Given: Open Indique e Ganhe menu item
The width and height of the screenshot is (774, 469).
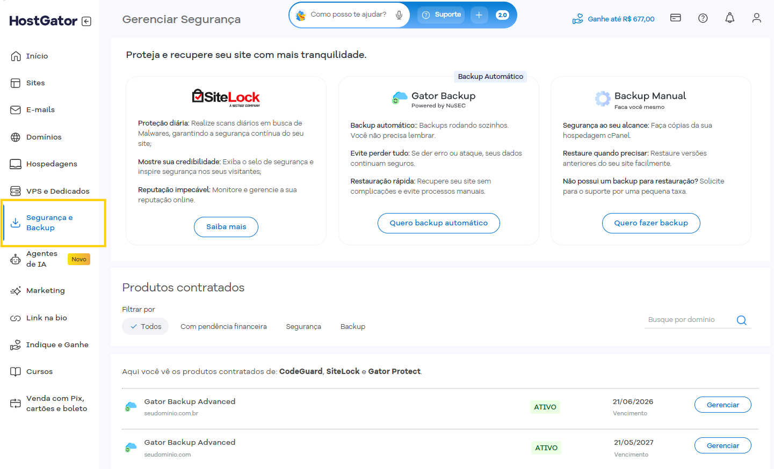Looking at the screenshot, I should click(57, 345).
